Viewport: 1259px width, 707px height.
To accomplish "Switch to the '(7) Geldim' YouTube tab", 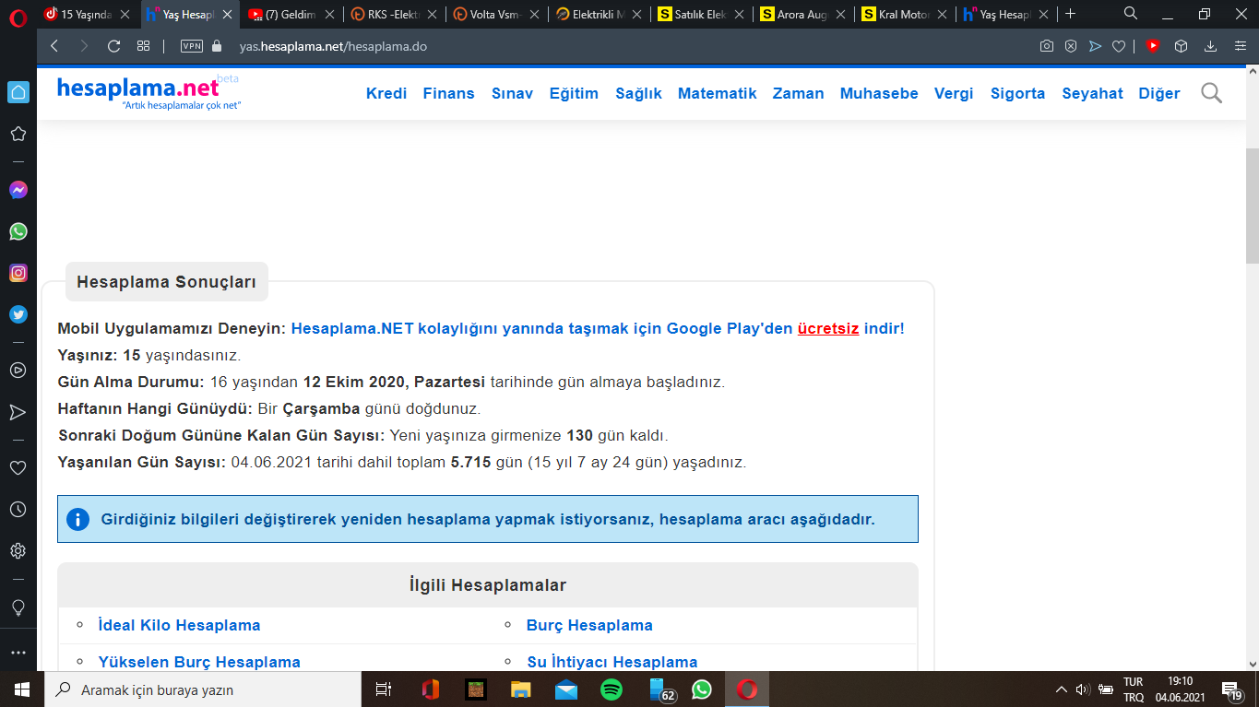I will [291, 14].
